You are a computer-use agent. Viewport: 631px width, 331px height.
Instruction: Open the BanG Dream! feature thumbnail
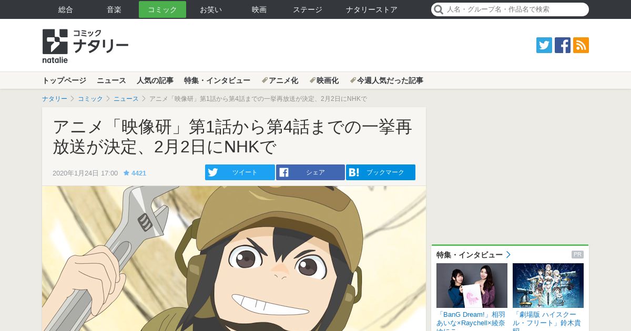[472, 285]
